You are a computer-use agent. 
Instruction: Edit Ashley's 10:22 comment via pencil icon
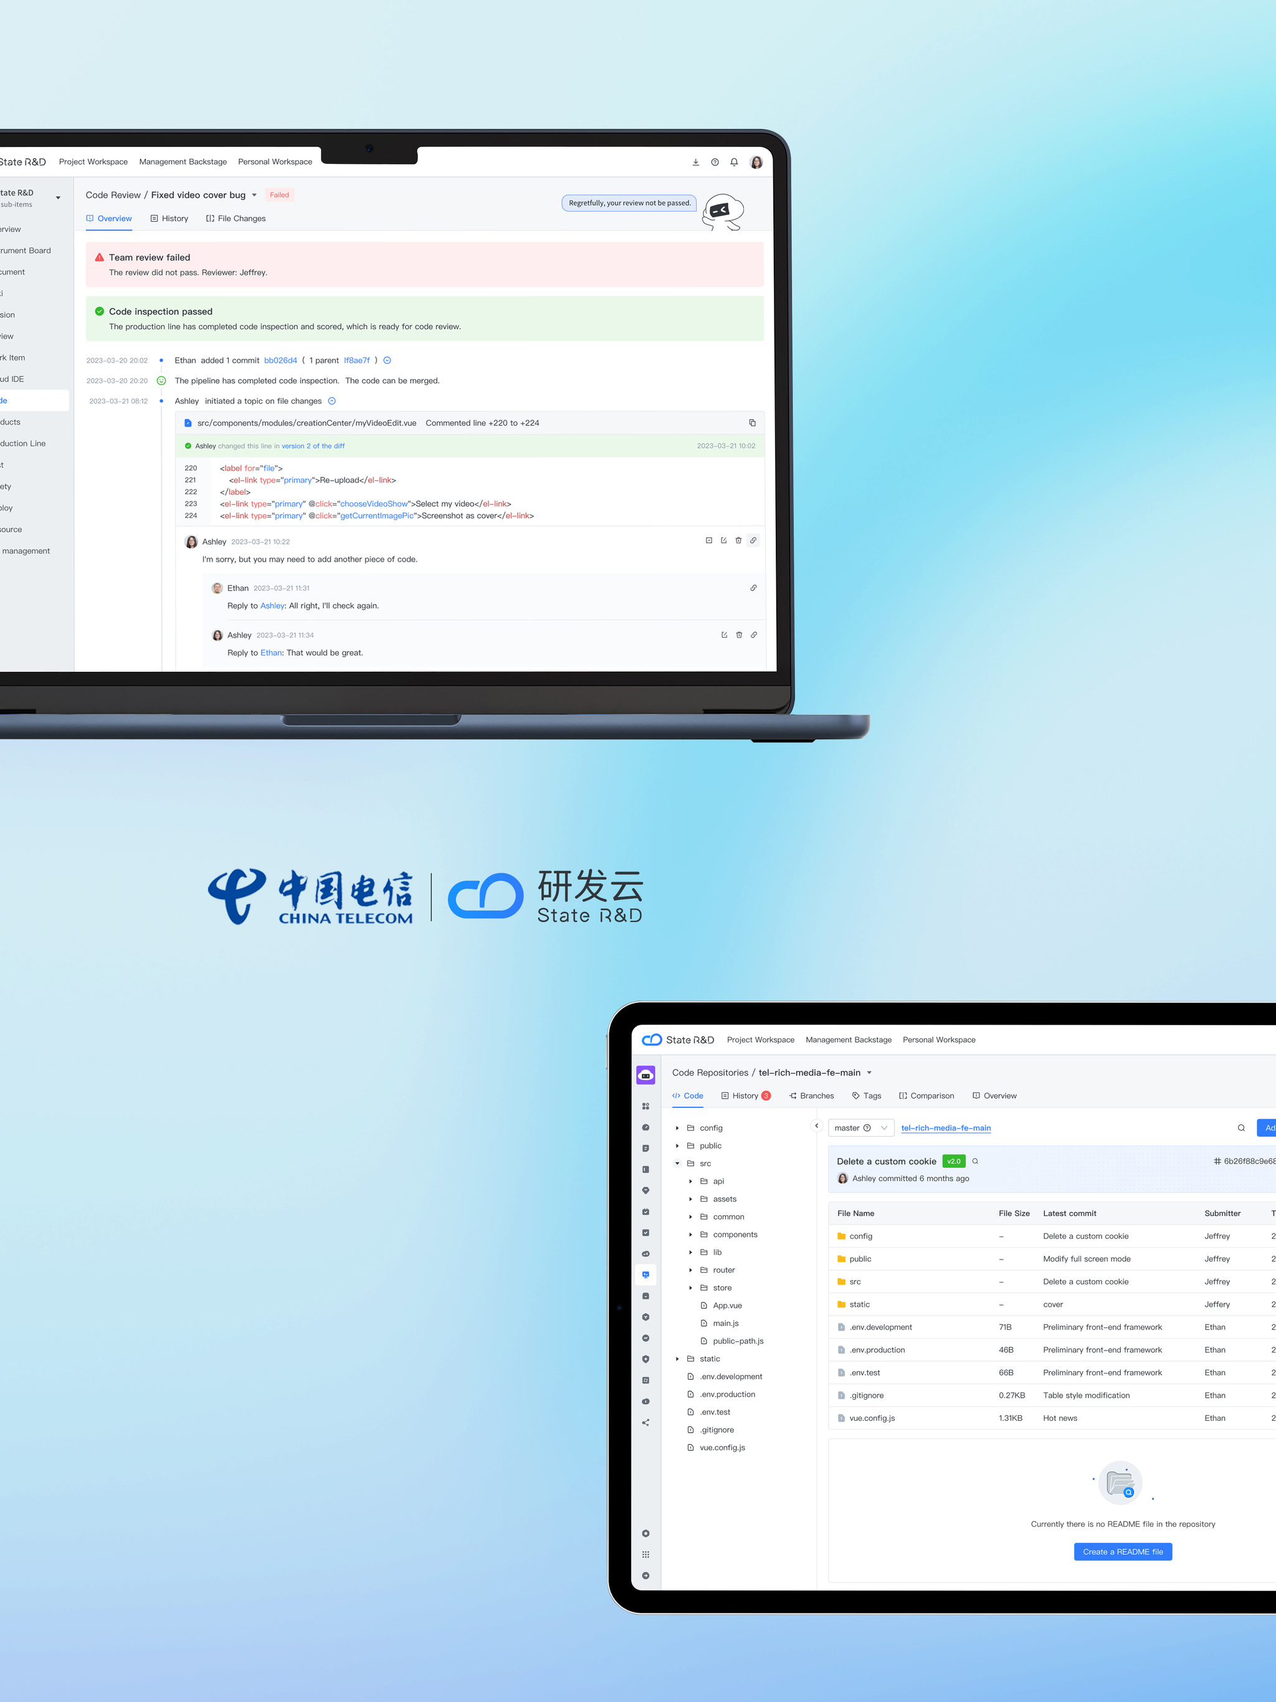pos(724,540)
